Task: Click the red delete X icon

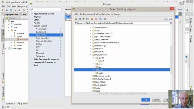Action: click(x=96, y=19)
